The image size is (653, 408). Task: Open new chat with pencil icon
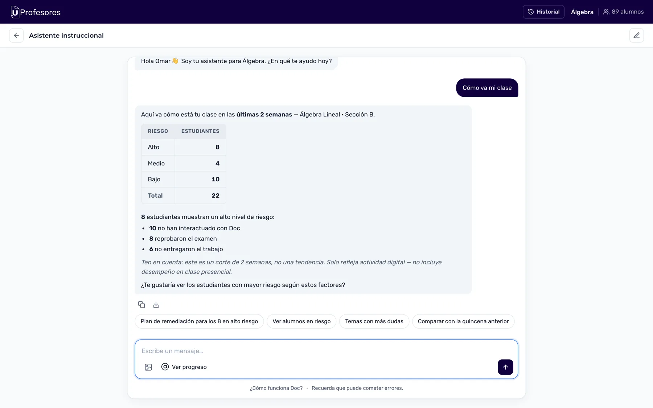point(636,36)
